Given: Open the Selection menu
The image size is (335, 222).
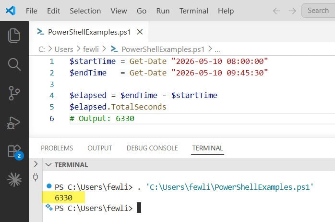Looking at the screenshot, I should click(x=85, y=11).
